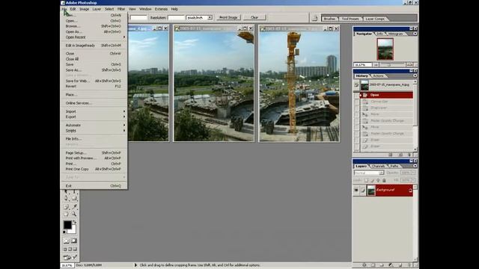Switch to the Actions tab

[378, 75]
